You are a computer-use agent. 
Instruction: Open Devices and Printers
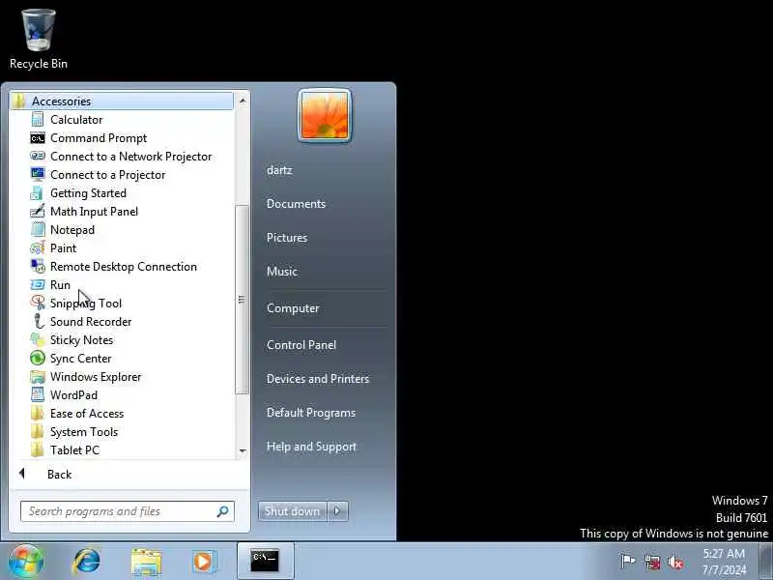pos(318,379)
